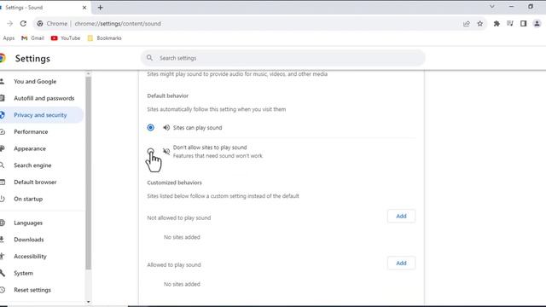Click the Customized behaviors heading
The height and width of the screenshot is (307, 546).
click(x=174, y=182)
